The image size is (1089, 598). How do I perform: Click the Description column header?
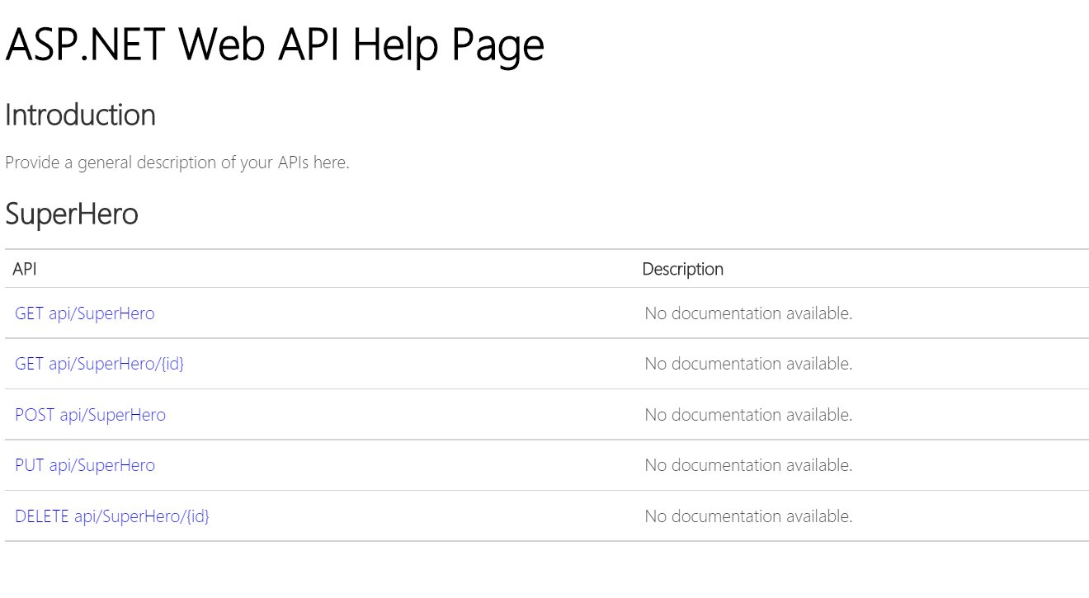point(682,269)
